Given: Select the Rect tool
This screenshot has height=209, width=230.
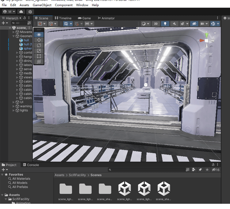Looking at the screenshot, I should tap(39, 56).
